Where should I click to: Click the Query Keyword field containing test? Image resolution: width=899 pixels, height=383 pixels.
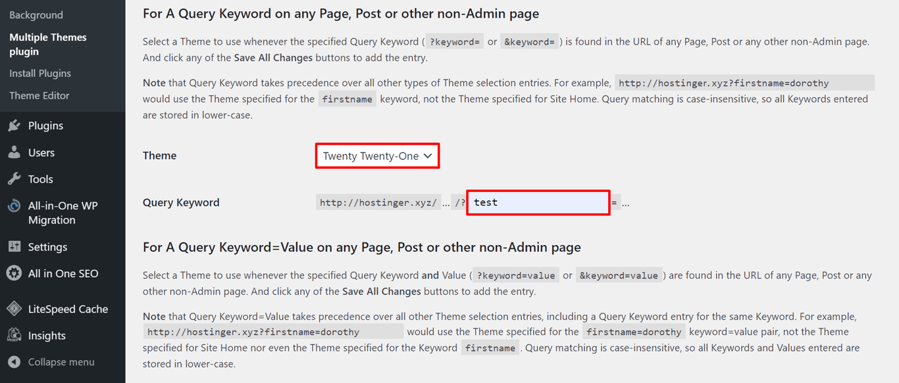coord(538,202)
